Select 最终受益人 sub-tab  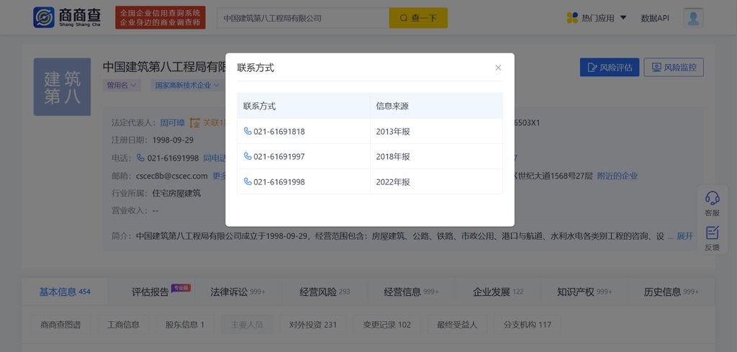click(457, 324)
